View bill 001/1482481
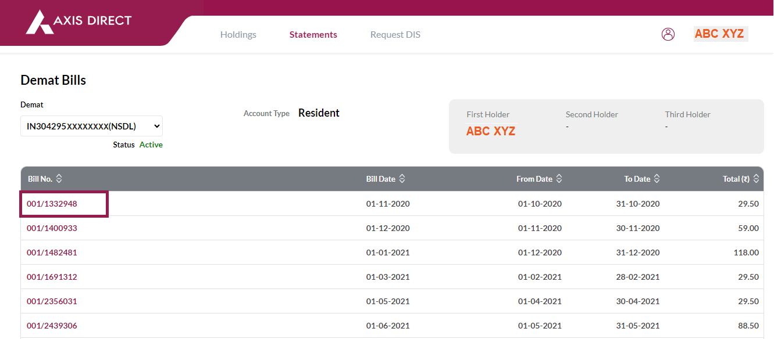The width and height of the screenshot is (774, 339). tap(52, 253)
